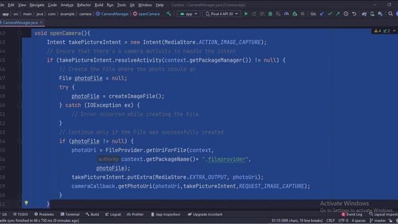398x224 pixels.
Task: Click the master Git branch status entry
Action: [377, 221]
